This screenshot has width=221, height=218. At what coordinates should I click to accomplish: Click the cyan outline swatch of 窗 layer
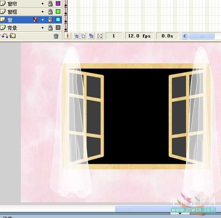pyautogui.click(x=58, y=19)
